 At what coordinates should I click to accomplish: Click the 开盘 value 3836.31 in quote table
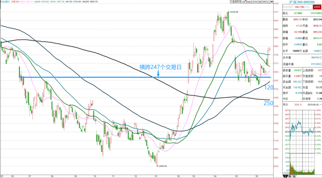point(318,26)
